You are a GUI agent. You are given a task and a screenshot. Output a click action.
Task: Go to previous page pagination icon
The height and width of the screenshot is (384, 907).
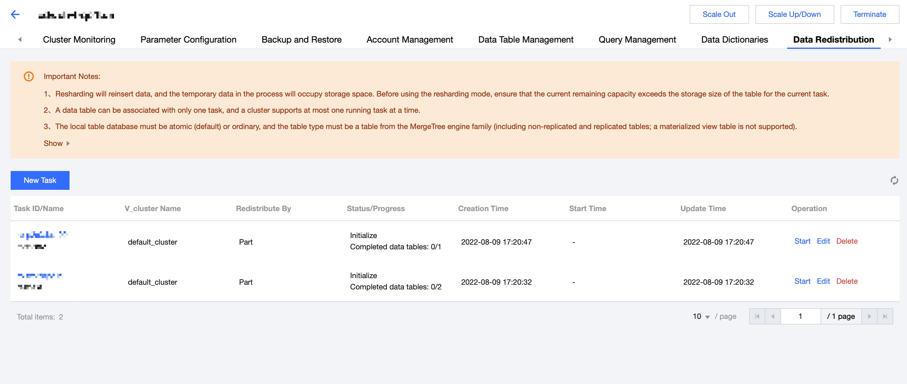point(773,316)
